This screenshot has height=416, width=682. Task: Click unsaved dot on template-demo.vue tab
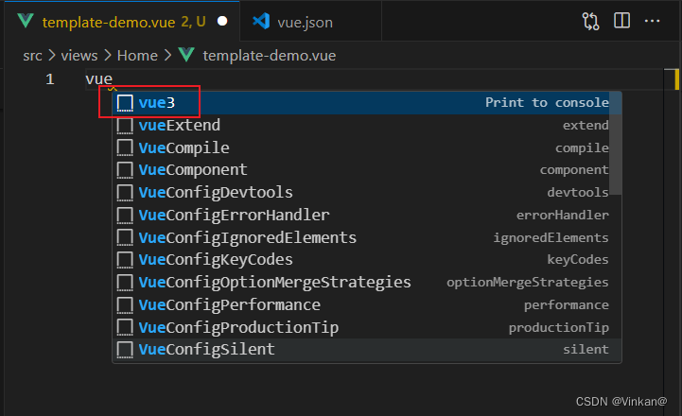222,22
